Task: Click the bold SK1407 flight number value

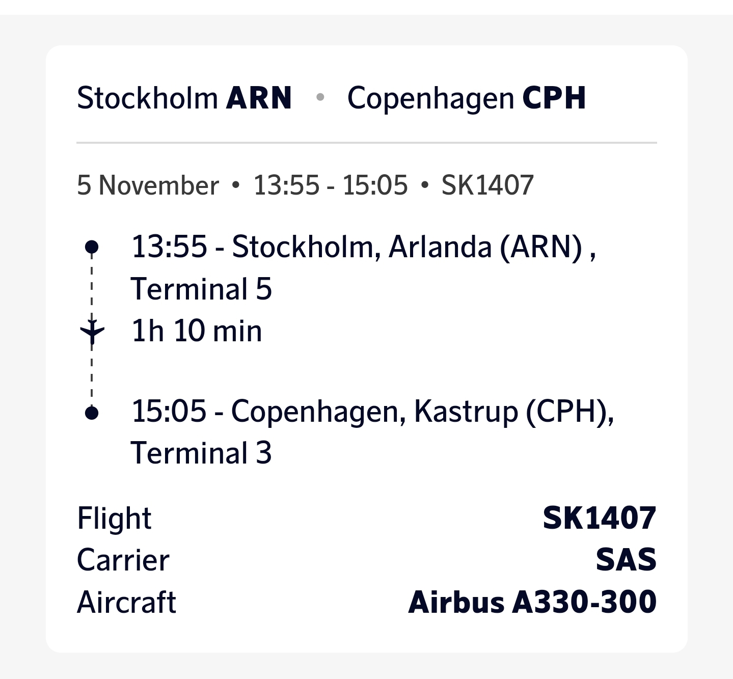Action: click(599, 519)
